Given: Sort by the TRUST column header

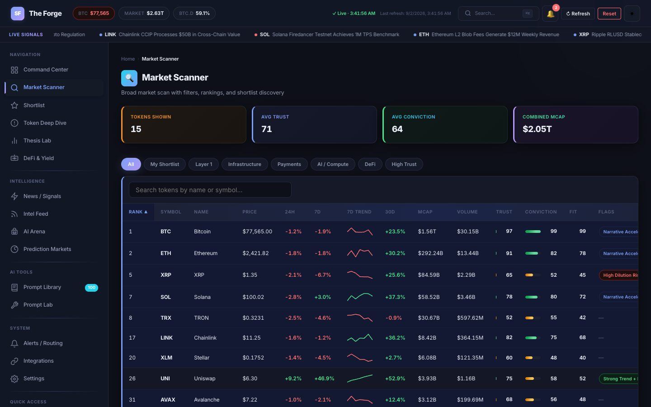Looking at the screenshot, I should tap(504, 212).
